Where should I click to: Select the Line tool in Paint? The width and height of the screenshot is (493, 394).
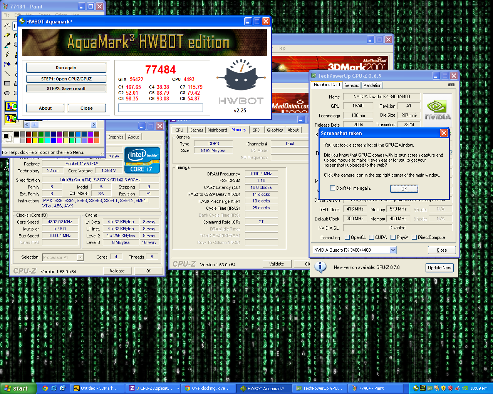[x=7, y=73]
